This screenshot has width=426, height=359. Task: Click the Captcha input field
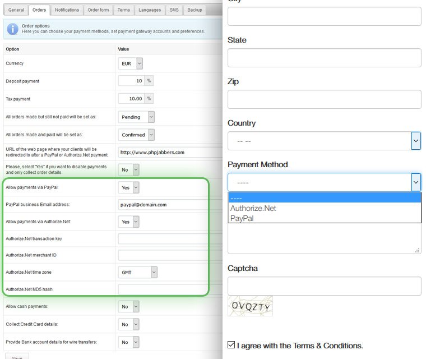coord(325,286)
